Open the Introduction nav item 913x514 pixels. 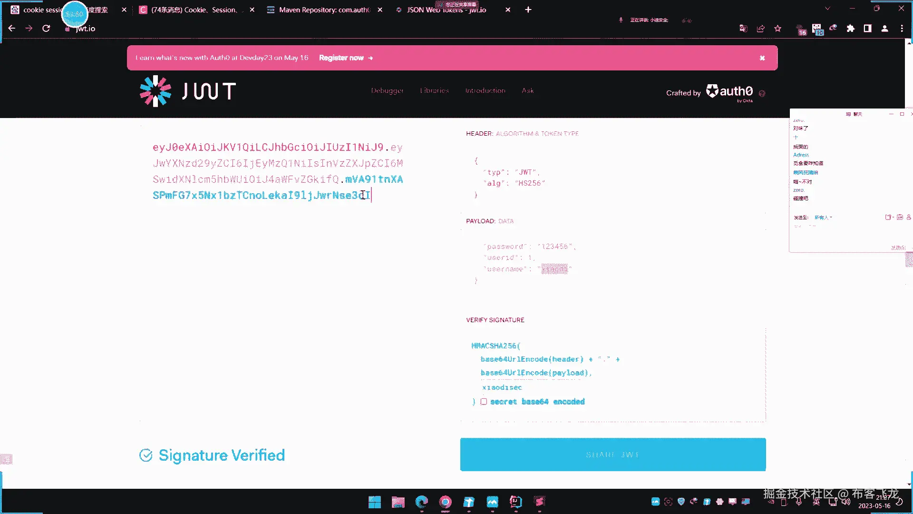[x=485, y=90]
